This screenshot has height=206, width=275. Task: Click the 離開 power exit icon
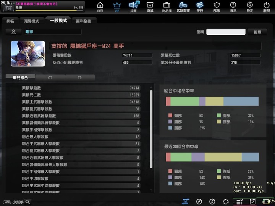267,7
